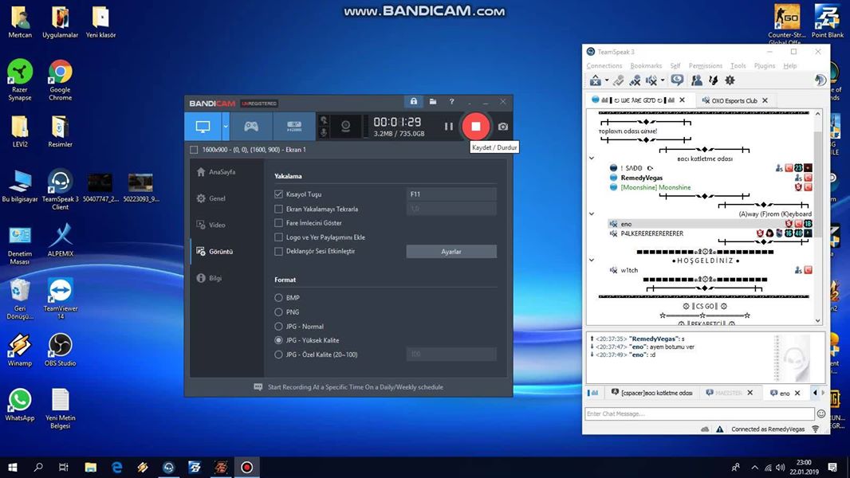
Task: Toggle TeamSpeak away status icon
Action: 677,80
